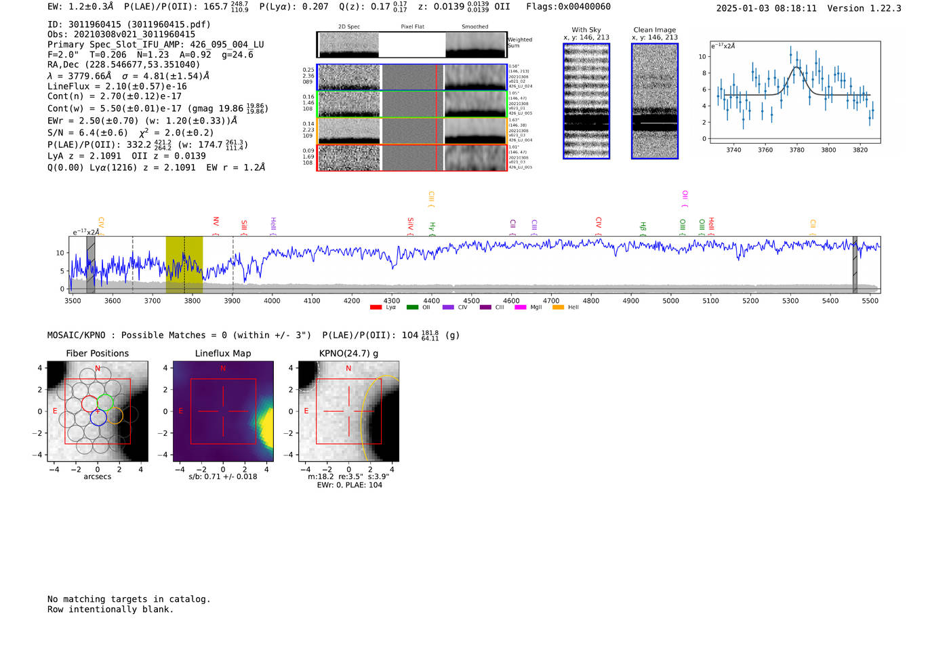The height and width of the screenshot is (646, 949).
Task: Select the green fiber circle in Fiber Positions
Action: click(x=104, y=403)
